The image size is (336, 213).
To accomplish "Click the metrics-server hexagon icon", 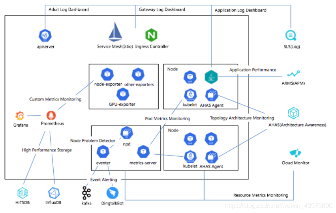I will click(143, 151).
